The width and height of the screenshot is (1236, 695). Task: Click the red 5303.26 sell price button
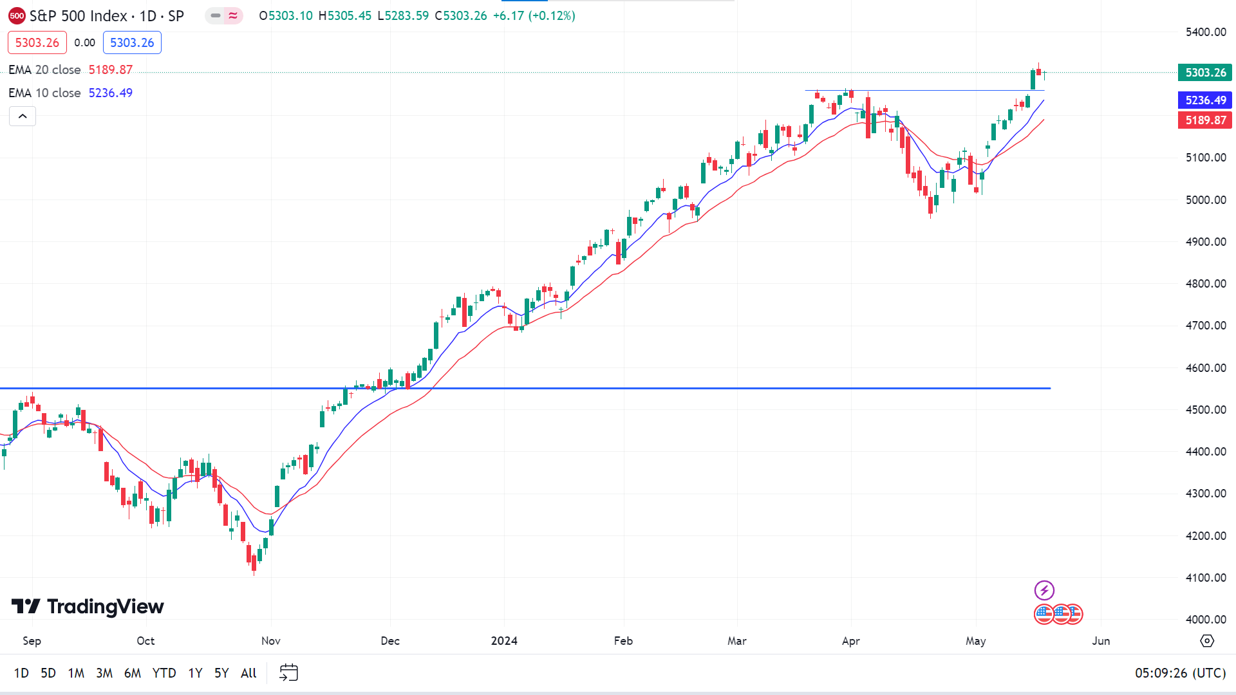coord(37,43)
